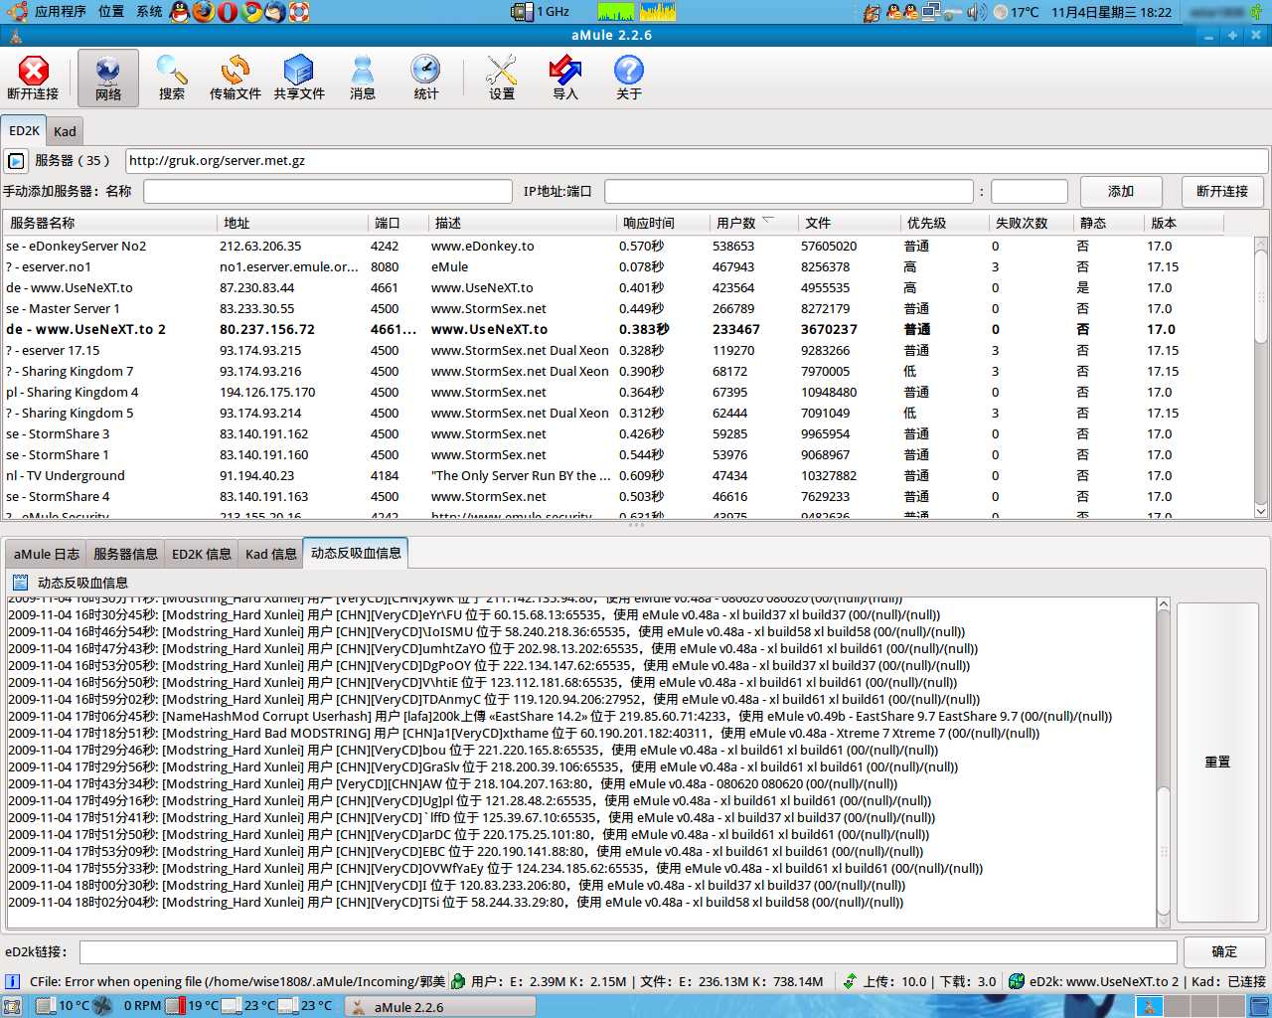Click the upload/download arrows status icon

pos(850,981)
